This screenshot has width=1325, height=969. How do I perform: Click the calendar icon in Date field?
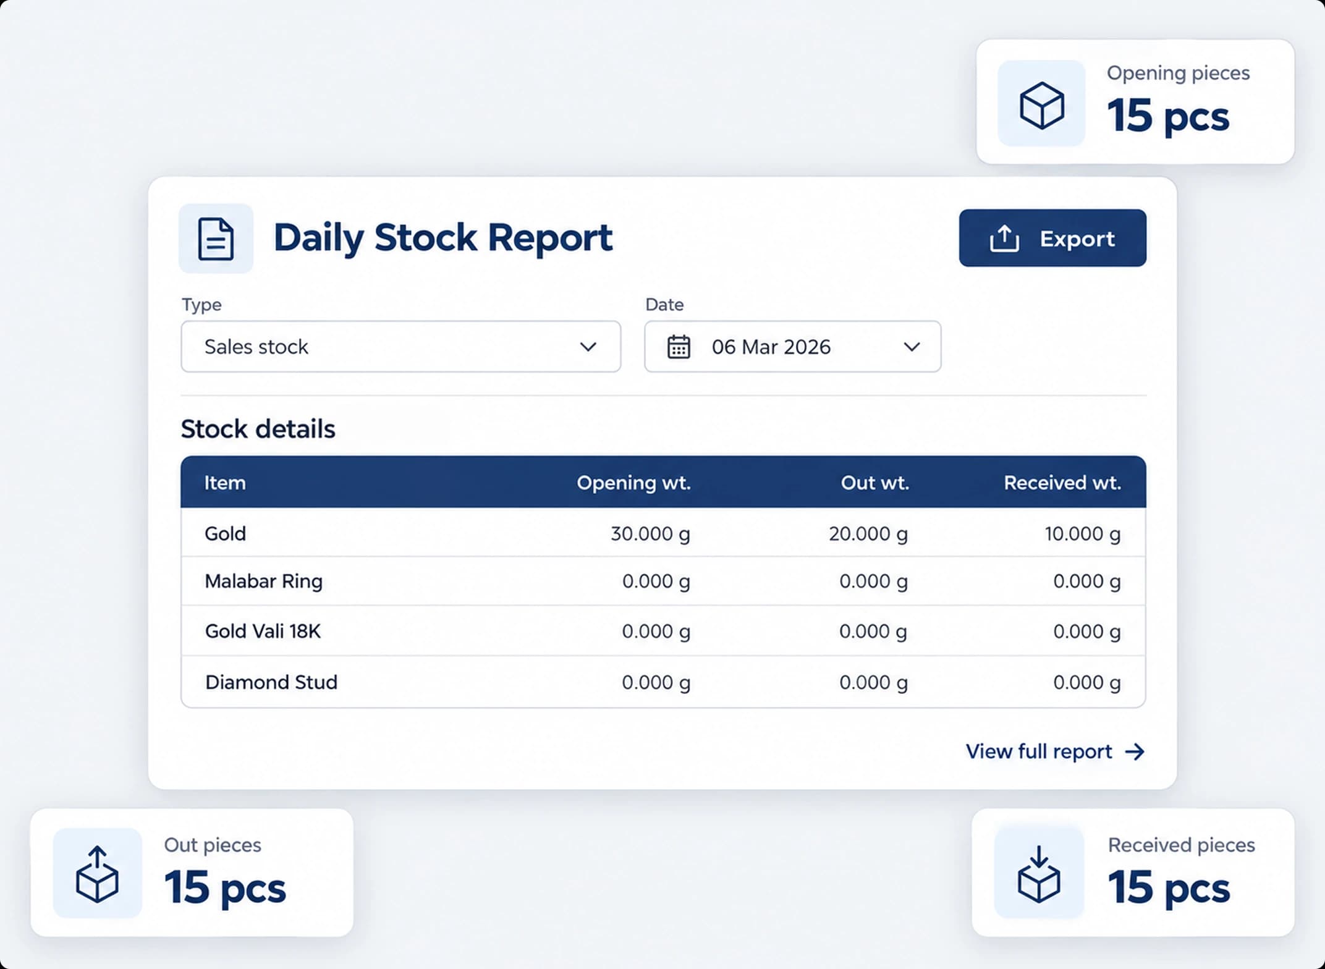pyautogui.click(x=679, y=347)
